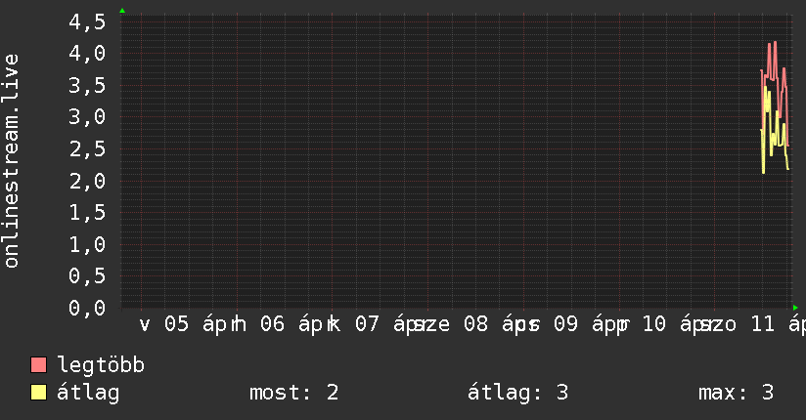Click the yellow átlag legend swatch

click(x=39, y=393)
